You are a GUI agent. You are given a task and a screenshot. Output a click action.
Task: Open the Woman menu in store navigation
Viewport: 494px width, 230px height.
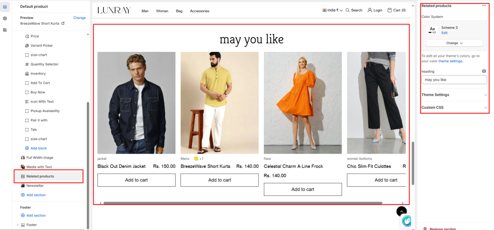point(162,11)
